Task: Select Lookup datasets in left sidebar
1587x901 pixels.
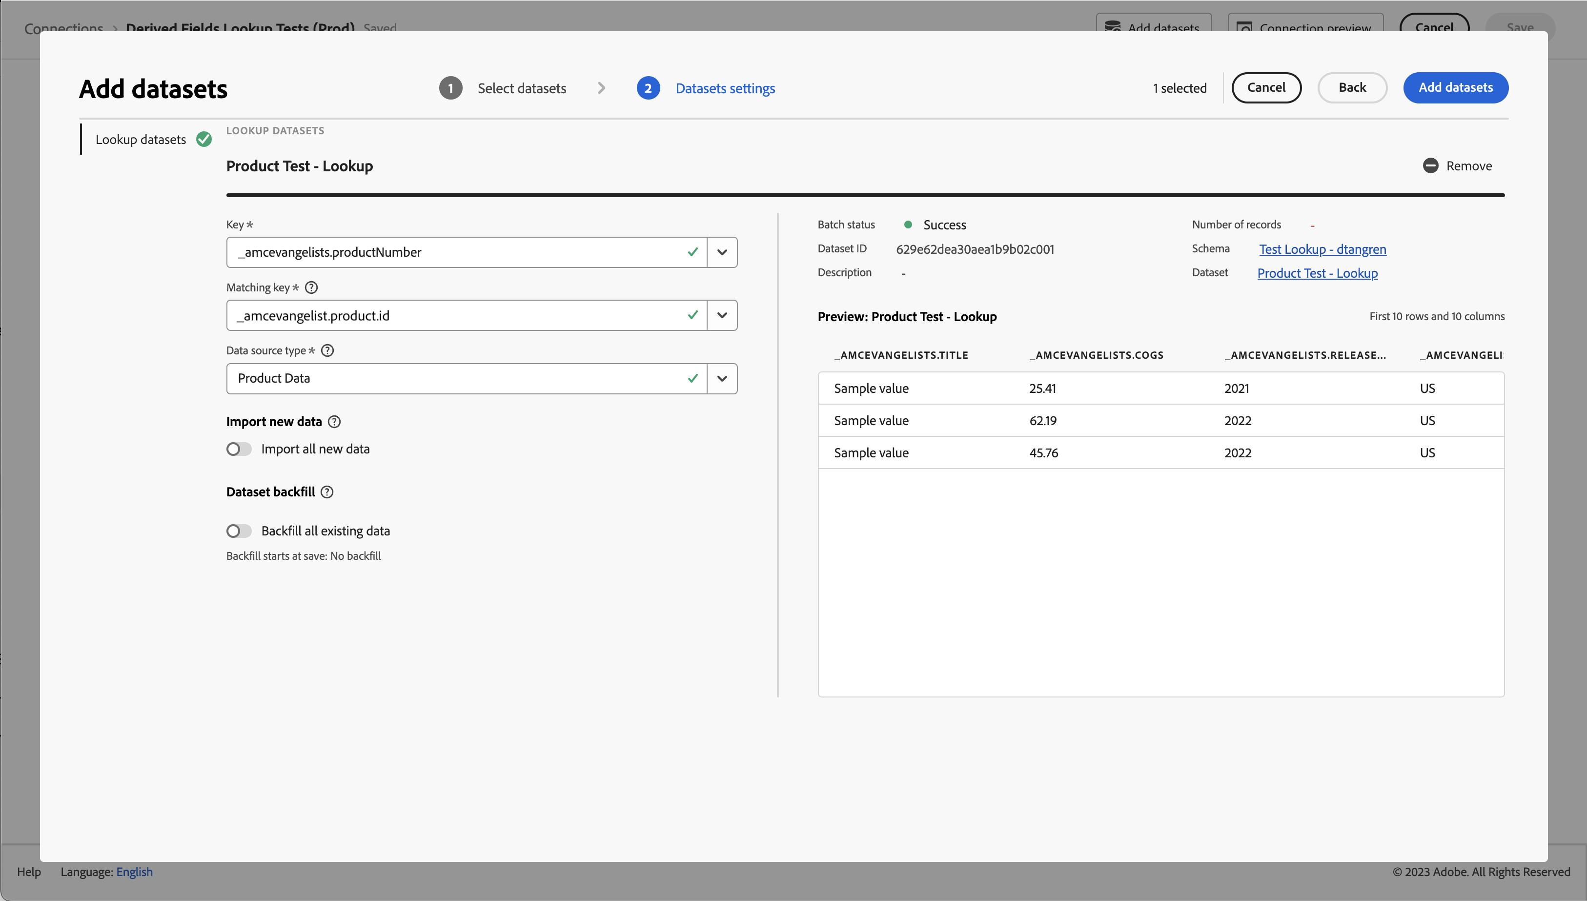Action: coord(141,140)
